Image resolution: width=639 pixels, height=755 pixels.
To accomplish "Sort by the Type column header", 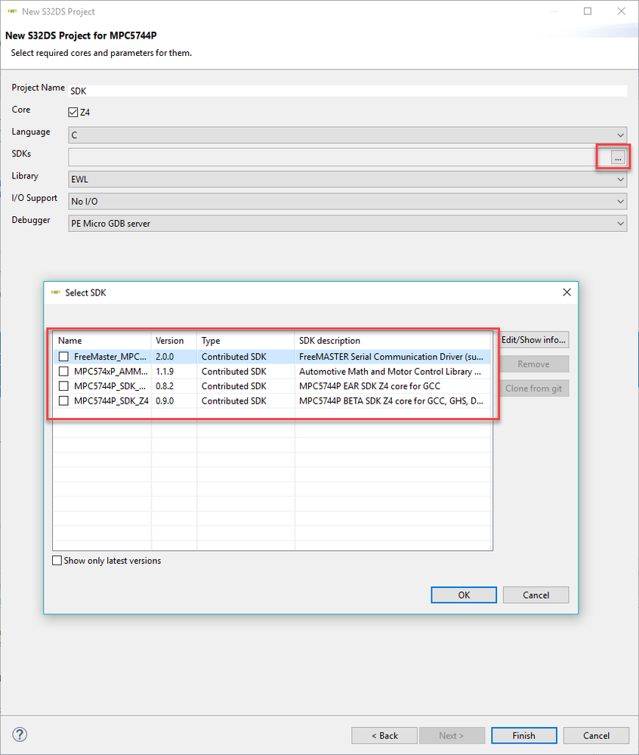I will (246, 340).
